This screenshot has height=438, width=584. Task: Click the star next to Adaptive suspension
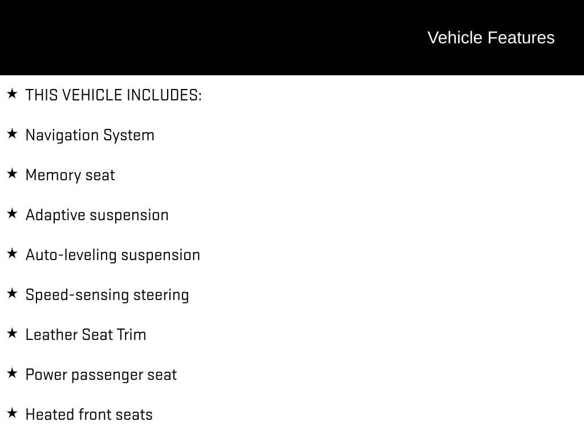pos(12,213)
